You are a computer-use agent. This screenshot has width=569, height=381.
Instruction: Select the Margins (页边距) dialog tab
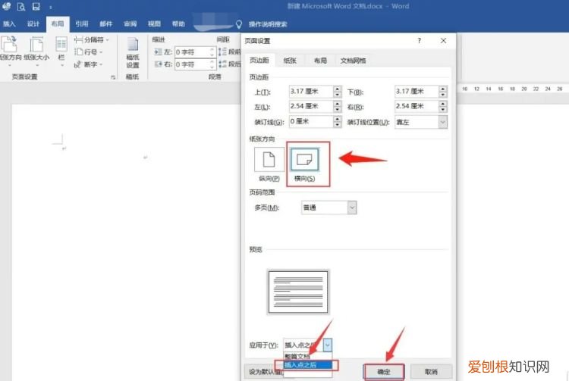(x=259, y=60)
